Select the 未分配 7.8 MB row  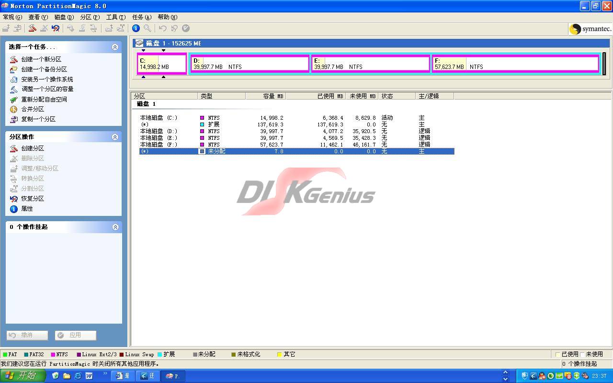coord(296,151)
